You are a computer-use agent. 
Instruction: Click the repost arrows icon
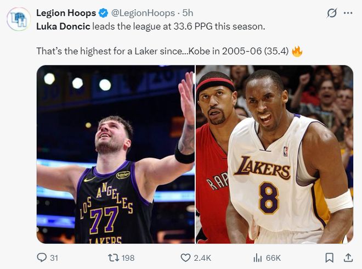[x=114, y=257]
